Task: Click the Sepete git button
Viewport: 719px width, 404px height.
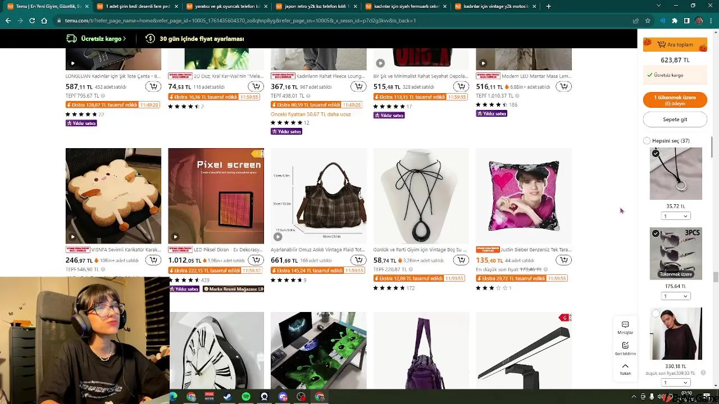Action: (x=675, y=120)
